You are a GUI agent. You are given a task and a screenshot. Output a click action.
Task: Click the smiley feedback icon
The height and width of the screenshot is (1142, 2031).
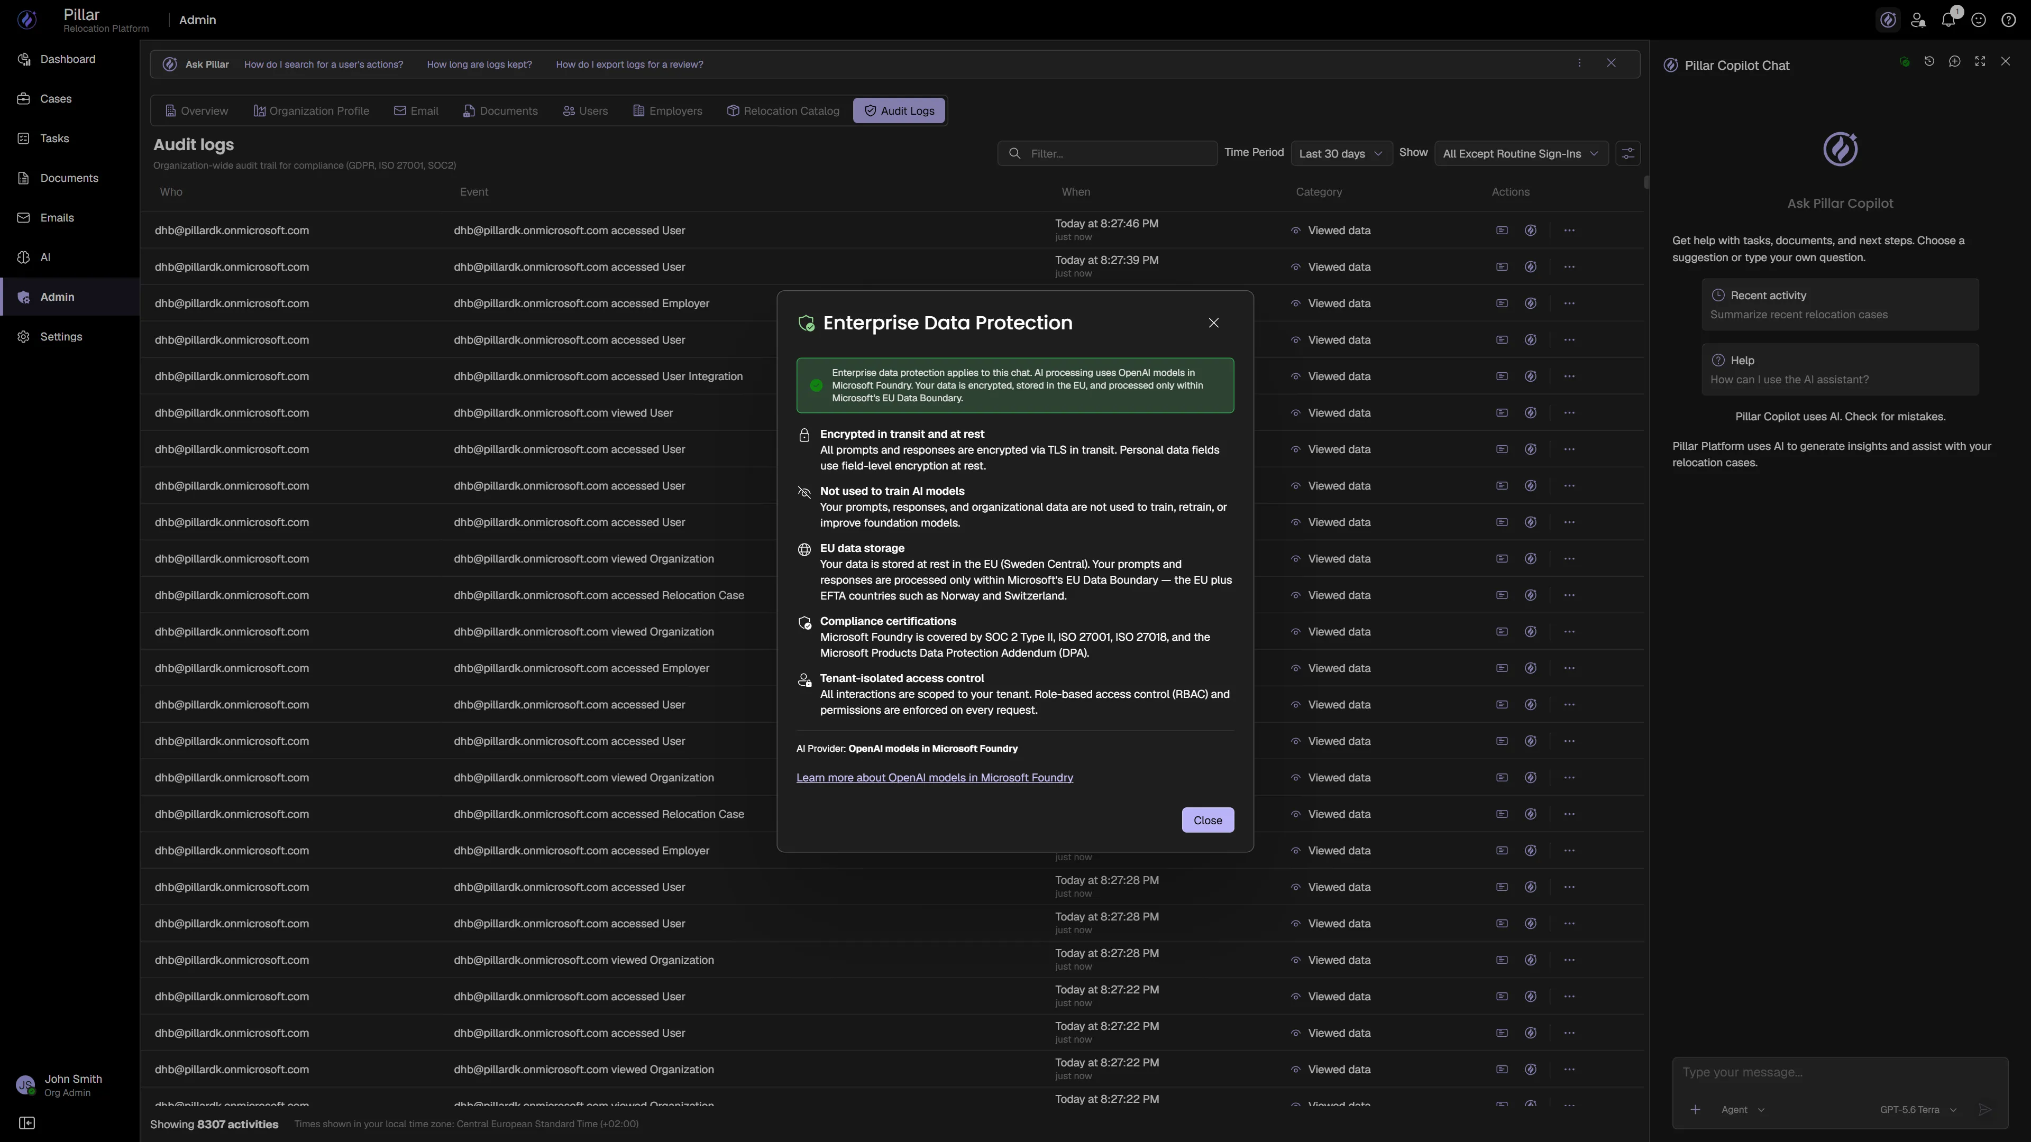(x=1978, y=20)
